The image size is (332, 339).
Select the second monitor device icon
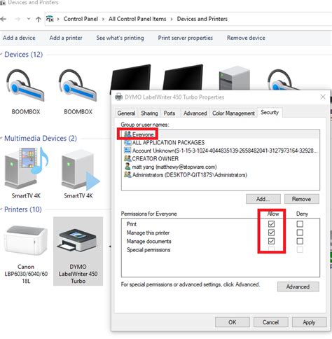pyautogui.click(x=183, y=77)
